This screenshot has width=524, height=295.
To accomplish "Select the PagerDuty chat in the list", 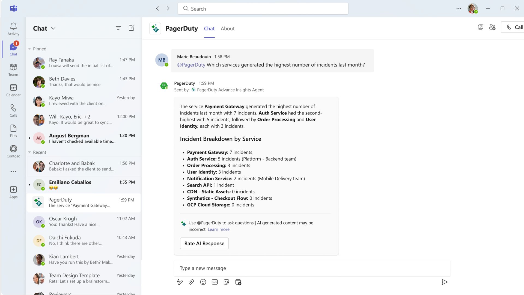I will click(84, 202).
